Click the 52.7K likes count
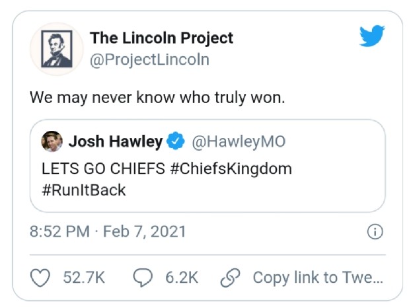 tap(84, 278)
